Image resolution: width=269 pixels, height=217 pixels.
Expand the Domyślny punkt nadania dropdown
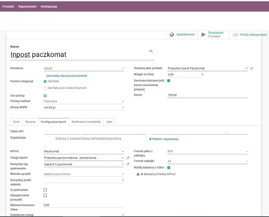click(84, 180)
